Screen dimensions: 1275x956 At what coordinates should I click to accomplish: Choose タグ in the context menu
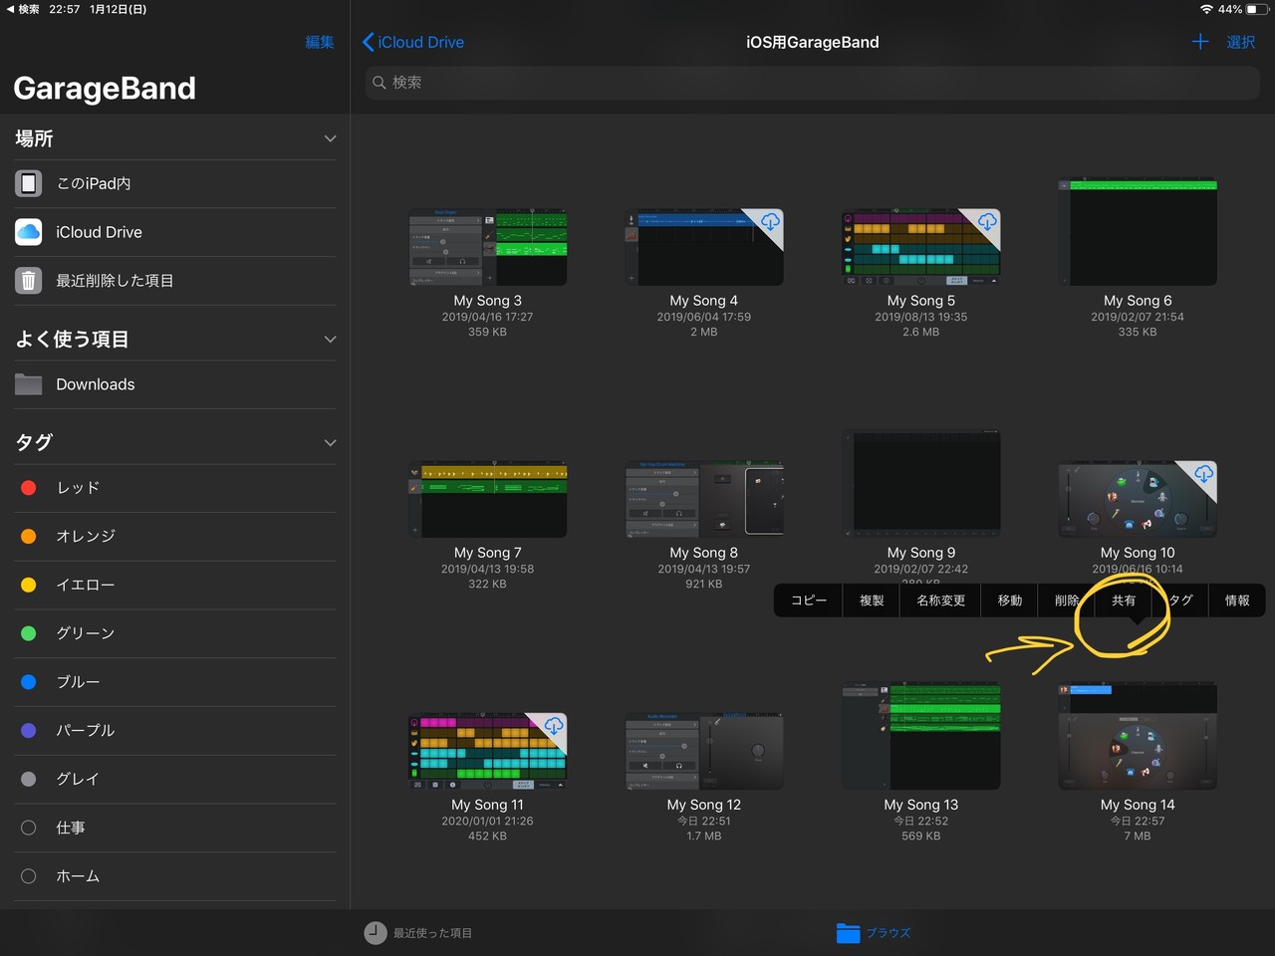pos(1180,600)
